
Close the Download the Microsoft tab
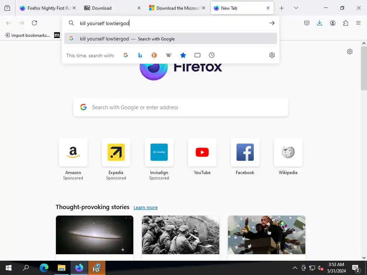click(204, 8)
